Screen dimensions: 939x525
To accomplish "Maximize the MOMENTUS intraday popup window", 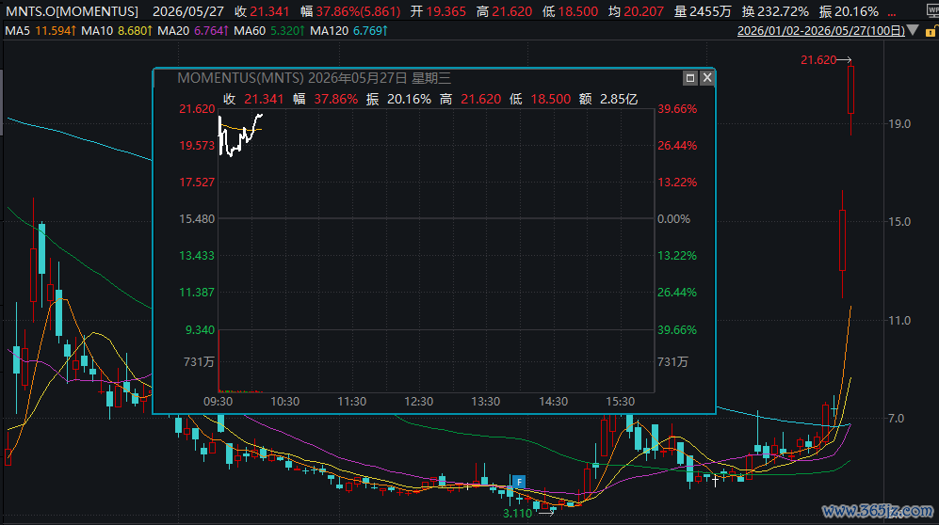I will (689, 78).
